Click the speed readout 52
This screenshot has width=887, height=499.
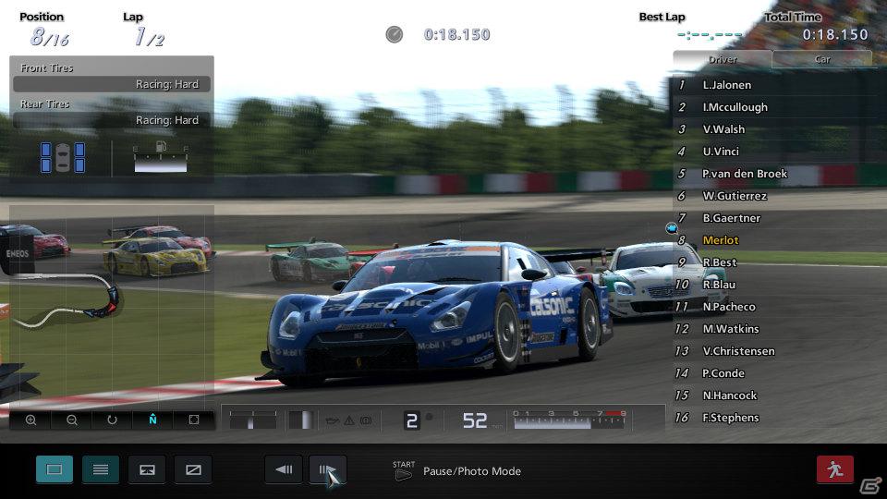point(475,420)
